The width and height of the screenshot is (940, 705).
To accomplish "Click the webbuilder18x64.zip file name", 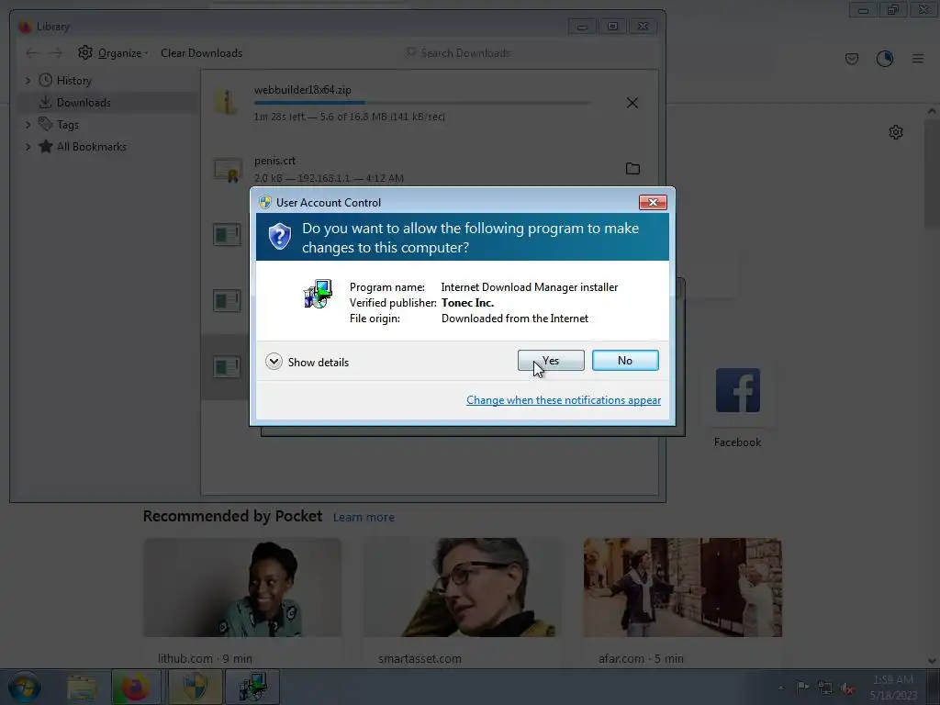I will point(303,90).
